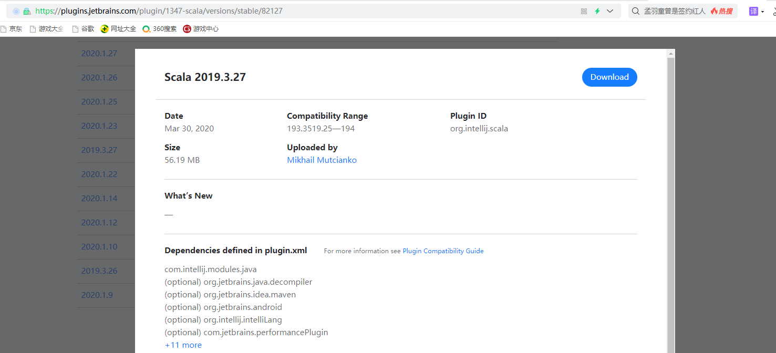Click the Dependencies defined in plugin.xml heading
Image resolution: width=776 pixels, height=353 pixels.
236,251
